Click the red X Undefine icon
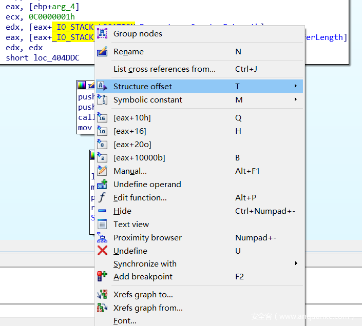Screen dimensions: 362x326 point(102,251)
